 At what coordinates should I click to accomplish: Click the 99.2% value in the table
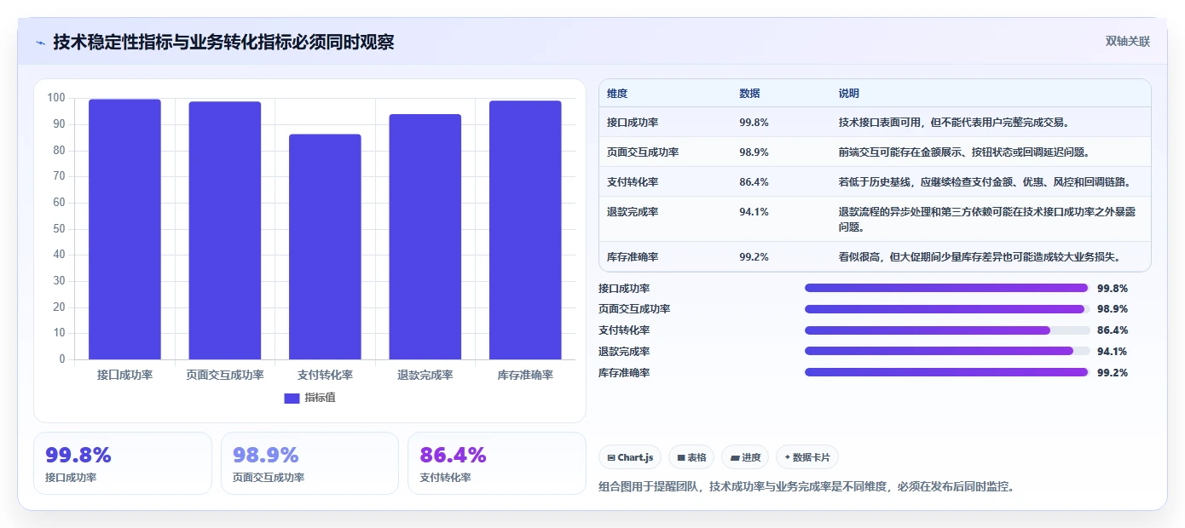754,256
